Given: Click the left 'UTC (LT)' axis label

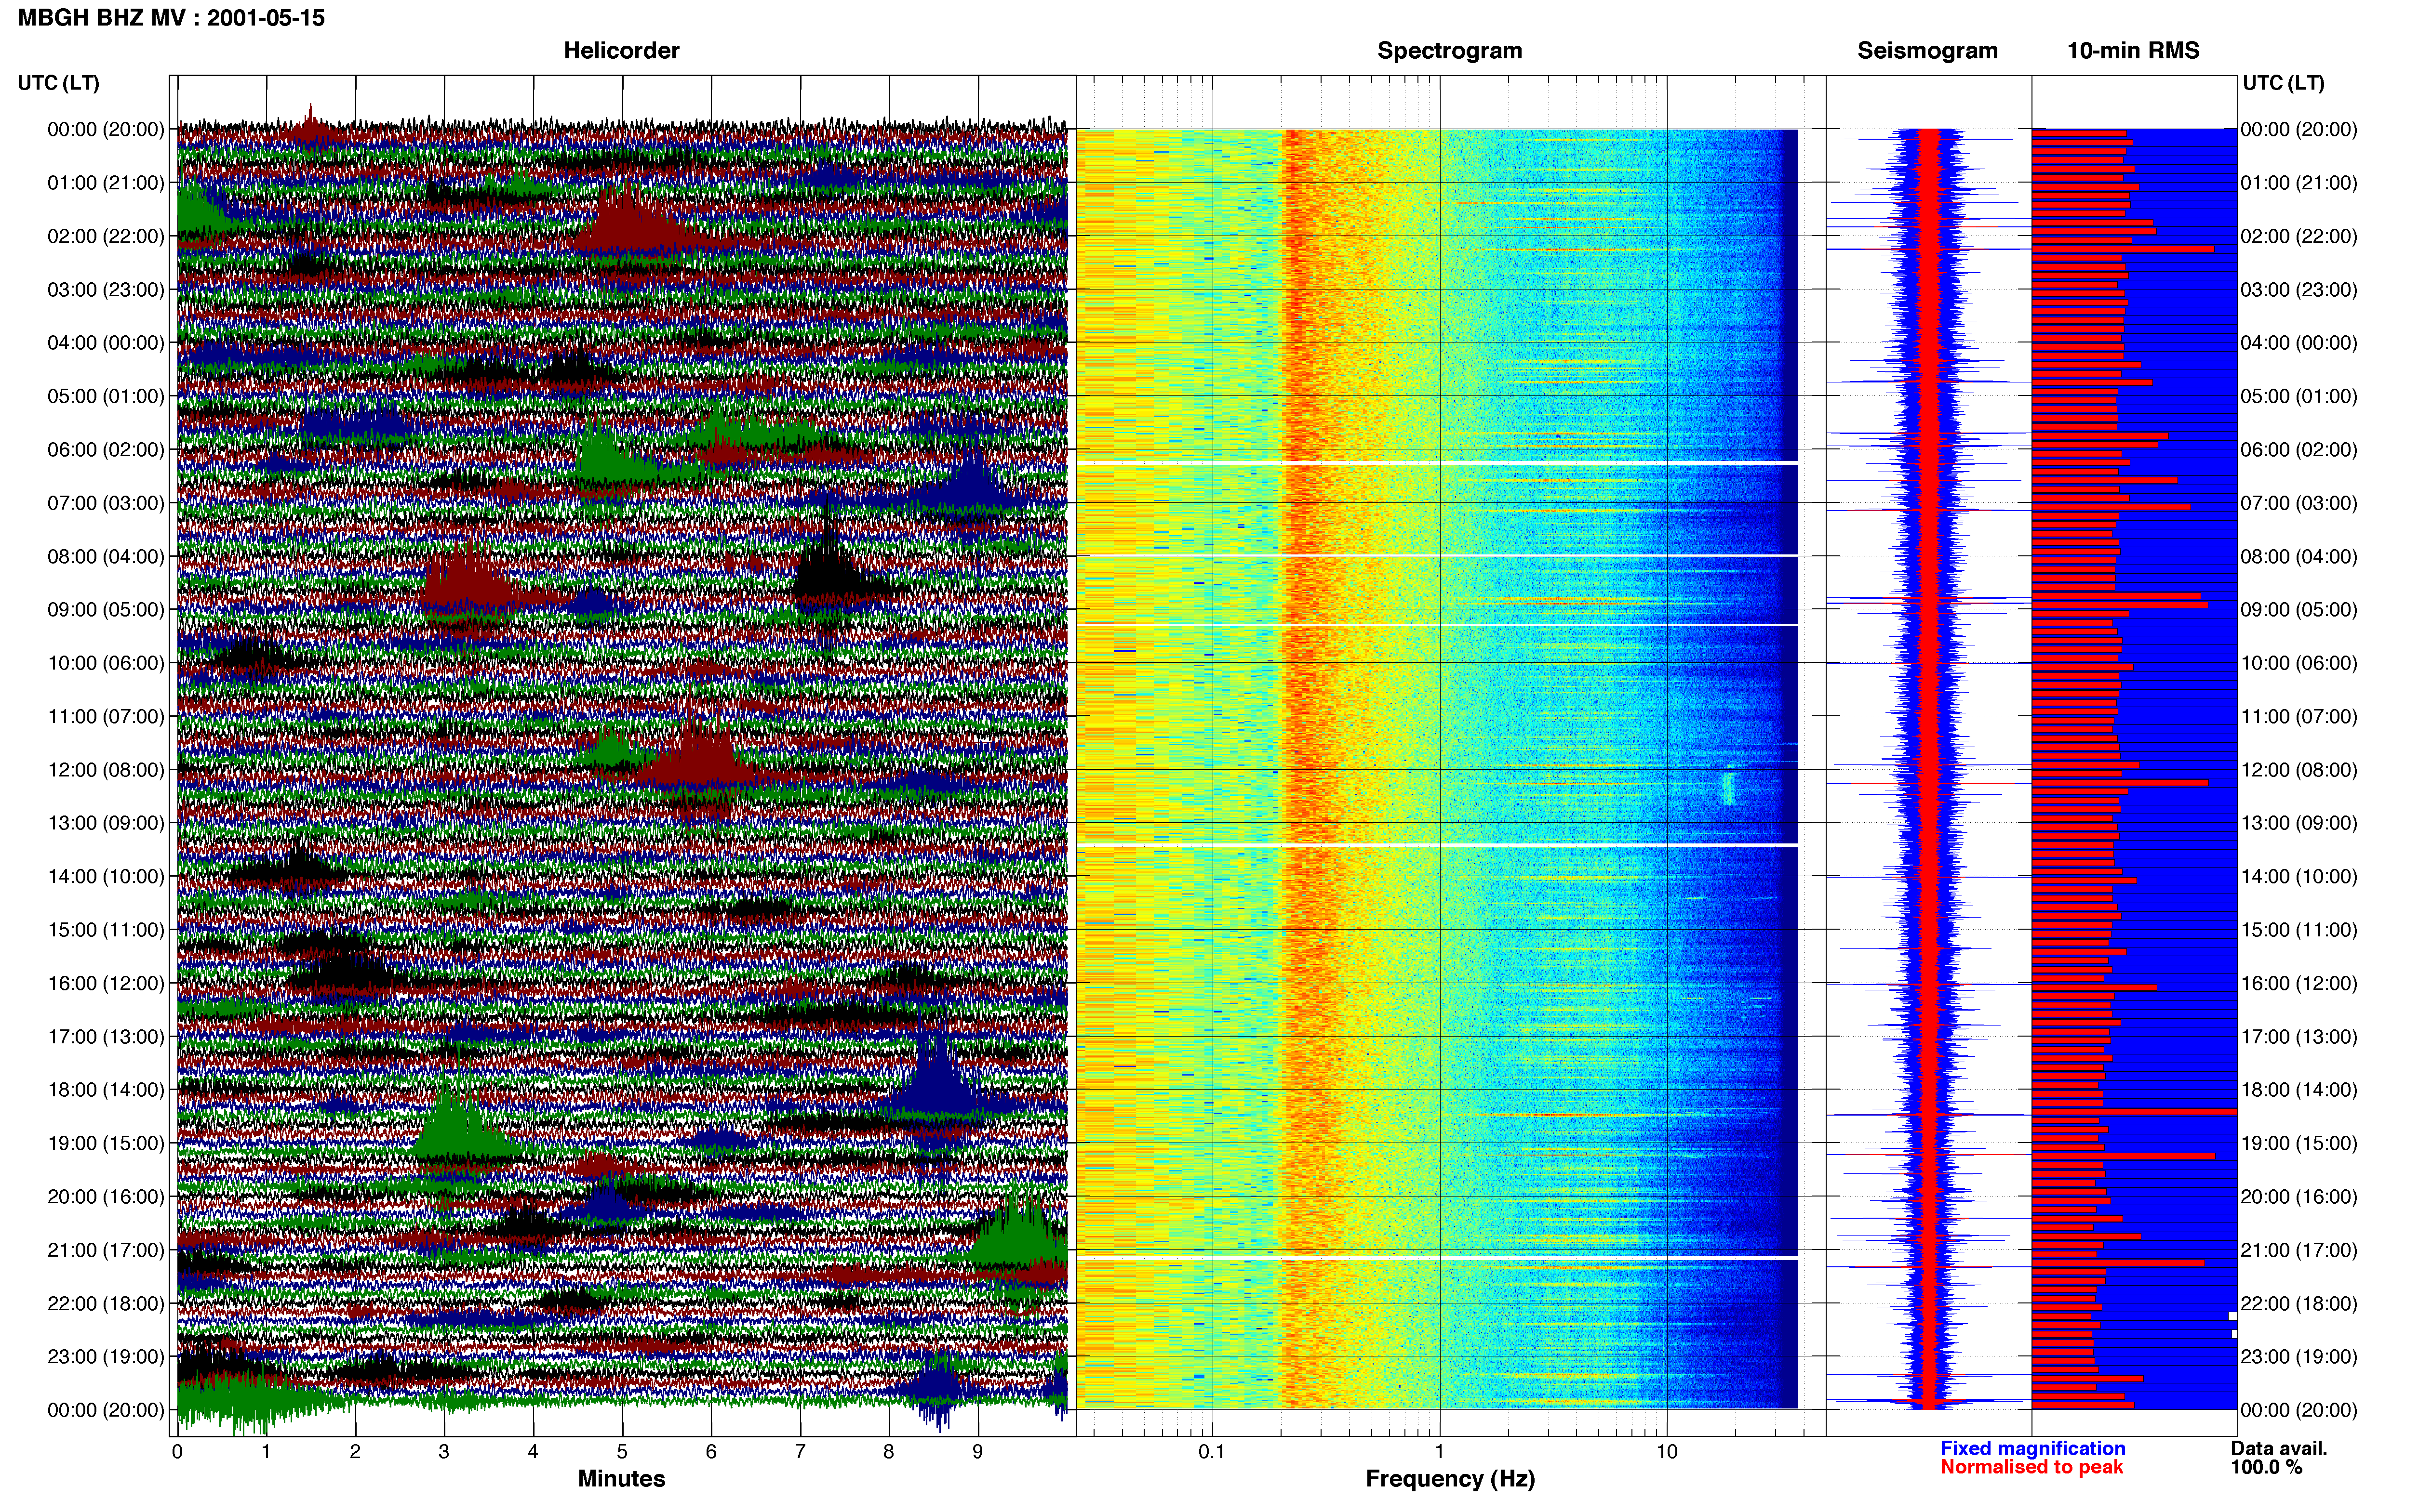Looking at the screenshot, I should click(58, 83).
